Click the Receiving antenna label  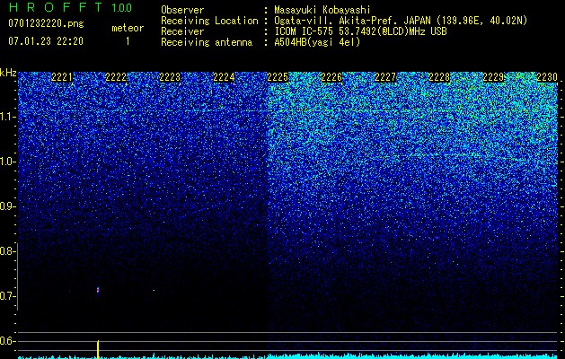pyautogui.click(x=207, y=42)
